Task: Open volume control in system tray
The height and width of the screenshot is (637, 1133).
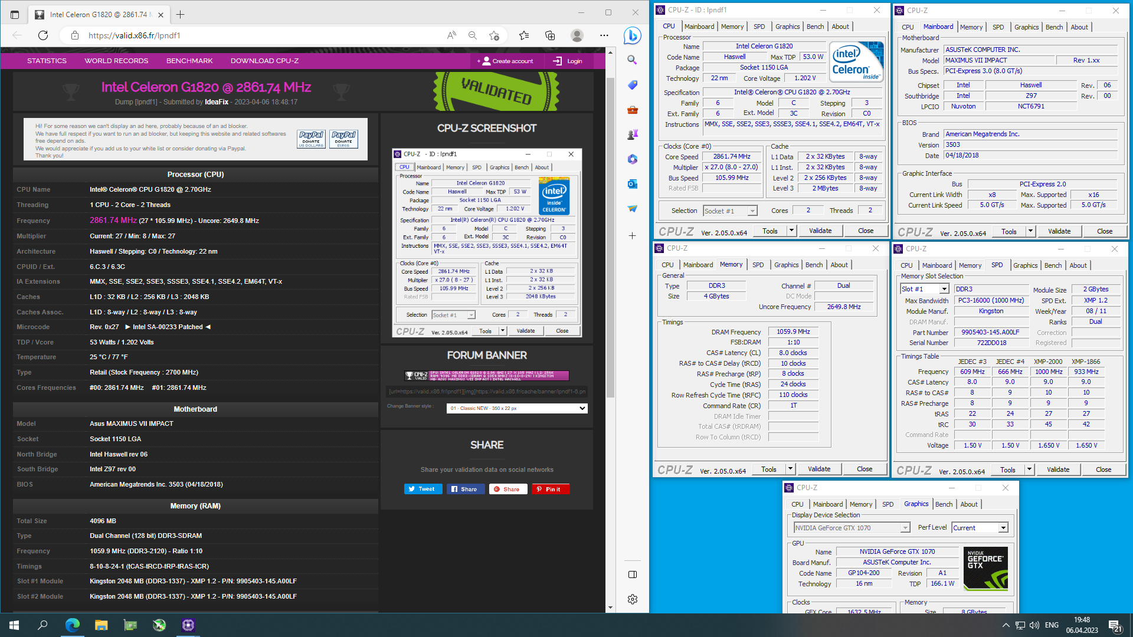Action: tap(1034, 625)
